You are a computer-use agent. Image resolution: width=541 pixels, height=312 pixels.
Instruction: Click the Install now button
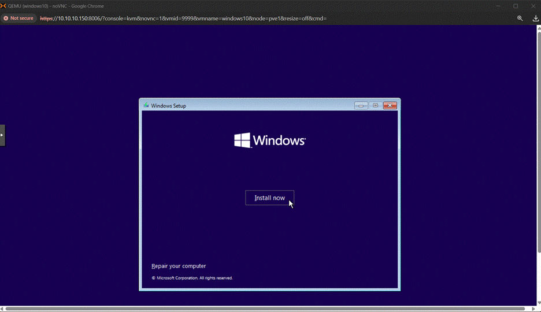click(x=269, y=198)
